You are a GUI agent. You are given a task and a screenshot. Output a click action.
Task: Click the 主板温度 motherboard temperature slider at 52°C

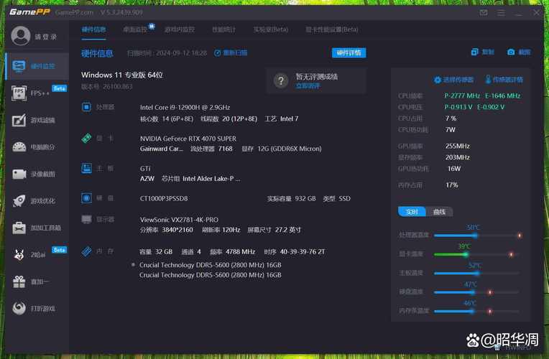pos(476,274)
